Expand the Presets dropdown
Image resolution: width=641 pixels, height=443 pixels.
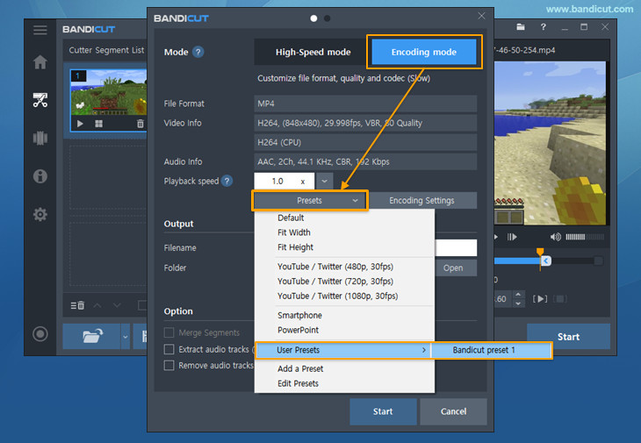point(309,201)
